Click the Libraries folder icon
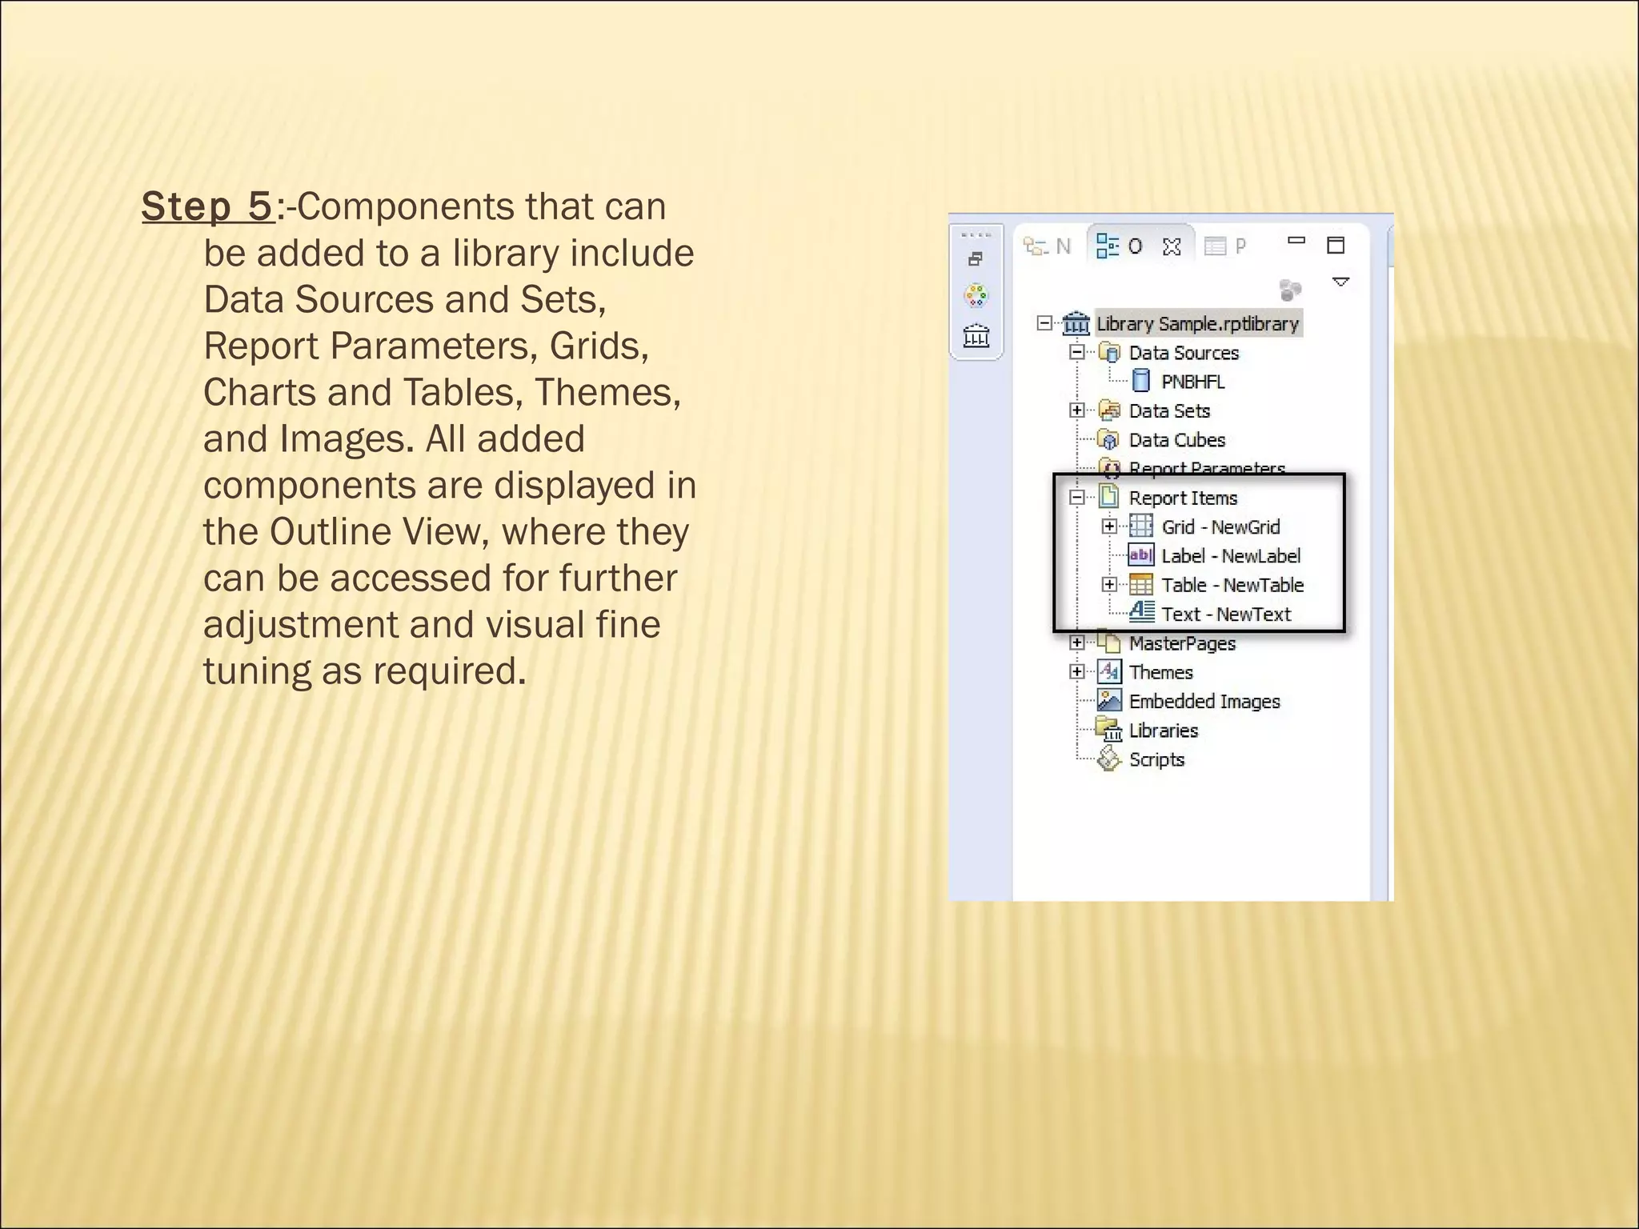The height and width of the screenshot is (1229, 1639). 1110,730
